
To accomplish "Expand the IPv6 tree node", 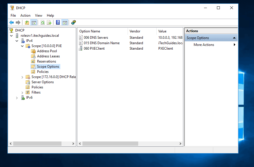I will point(17,98).
